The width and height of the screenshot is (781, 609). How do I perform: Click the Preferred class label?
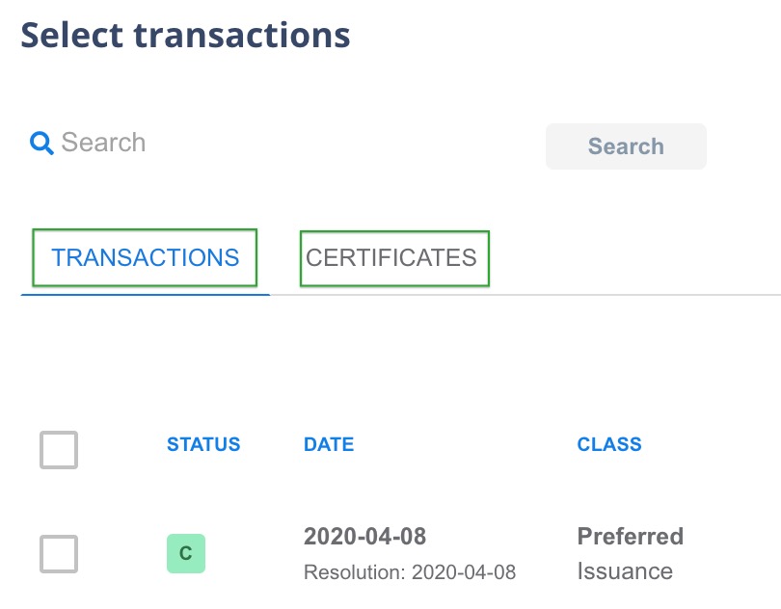click(630, 537)
